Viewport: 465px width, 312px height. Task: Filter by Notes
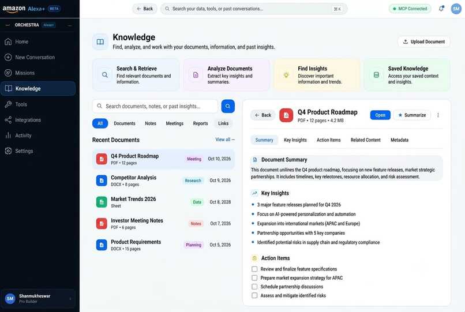point(151,123)
